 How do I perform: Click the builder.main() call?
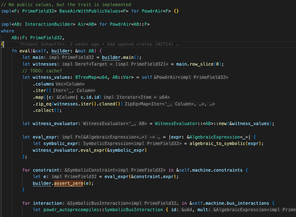tap(120, 57)
